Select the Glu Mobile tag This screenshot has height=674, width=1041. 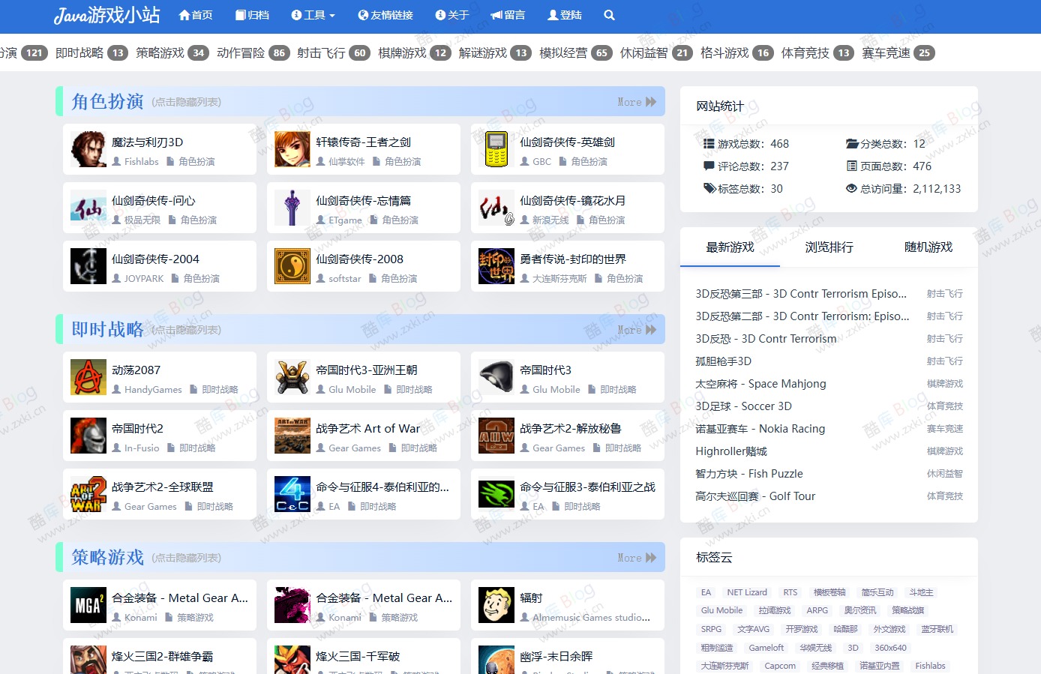pyautogui.click(x=721, y=610)
